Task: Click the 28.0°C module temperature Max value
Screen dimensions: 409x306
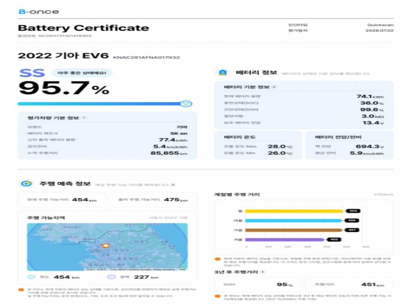Action: [x=280, y=147]
